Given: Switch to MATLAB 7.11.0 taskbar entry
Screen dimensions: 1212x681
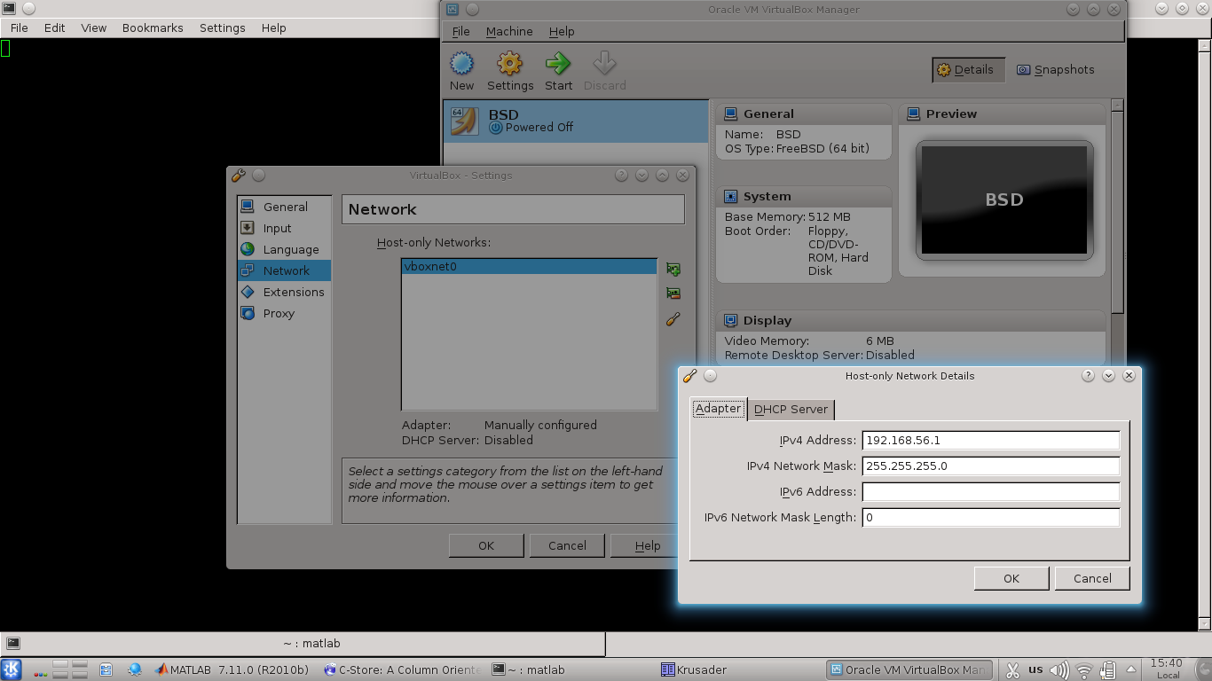Looking at the screenshot, I should pyautogui.click(x=232, y=669).
